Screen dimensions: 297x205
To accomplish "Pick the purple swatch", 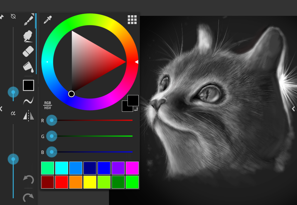I will tap(118, 168).
